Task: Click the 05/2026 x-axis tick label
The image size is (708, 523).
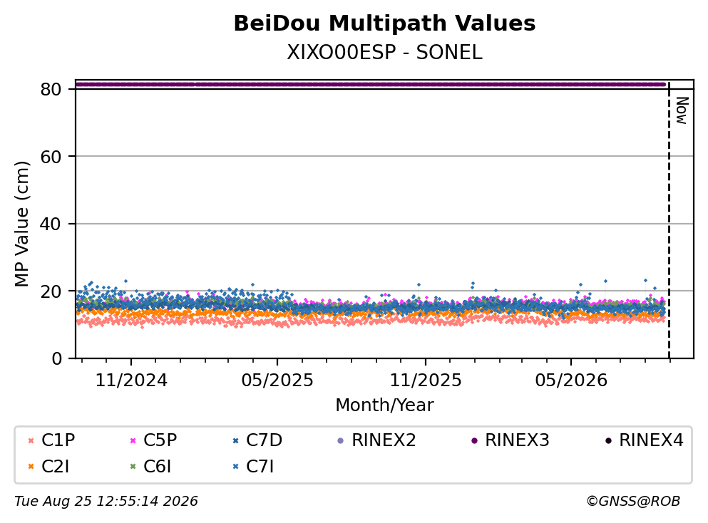Action: (571, 380)
